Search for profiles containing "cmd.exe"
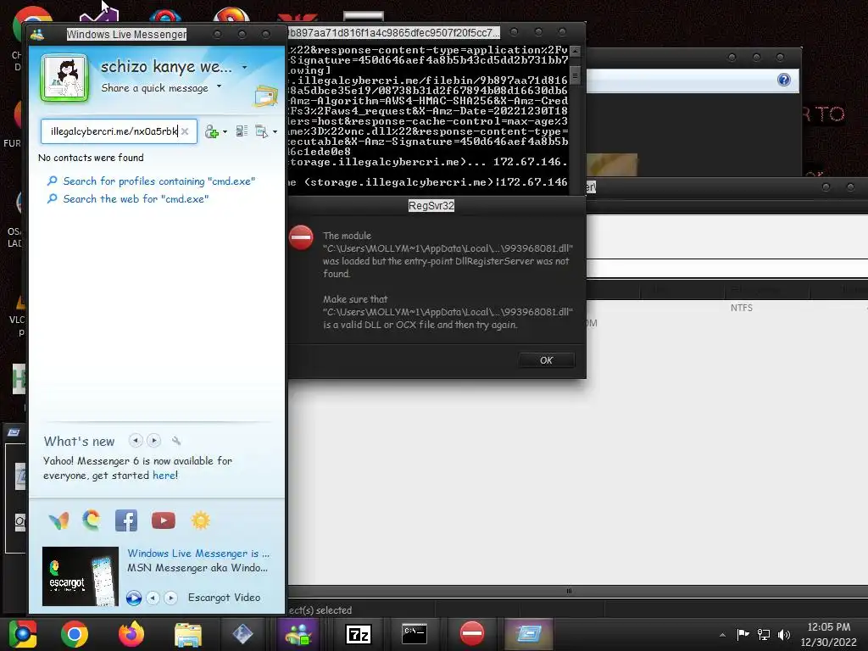The image size is (868, 651). point(159,181)
